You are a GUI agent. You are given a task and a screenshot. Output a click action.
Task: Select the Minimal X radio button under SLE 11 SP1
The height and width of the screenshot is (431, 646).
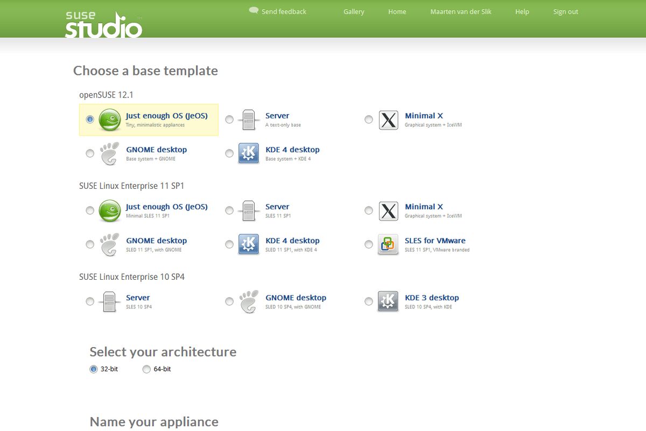point(369,210)
